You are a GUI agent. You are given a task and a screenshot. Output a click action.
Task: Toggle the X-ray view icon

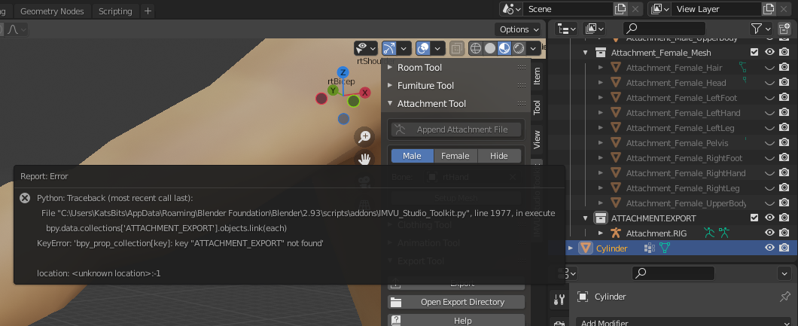457,48
